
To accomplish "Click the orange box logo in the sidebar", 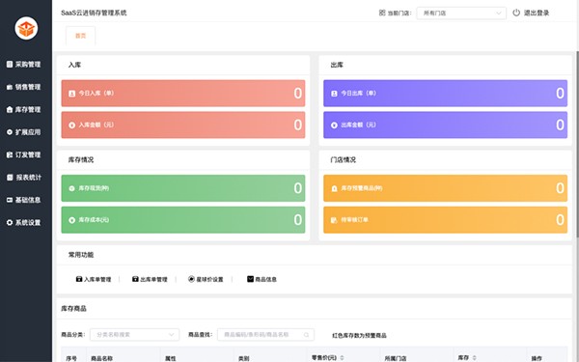I will pos(26,28).
